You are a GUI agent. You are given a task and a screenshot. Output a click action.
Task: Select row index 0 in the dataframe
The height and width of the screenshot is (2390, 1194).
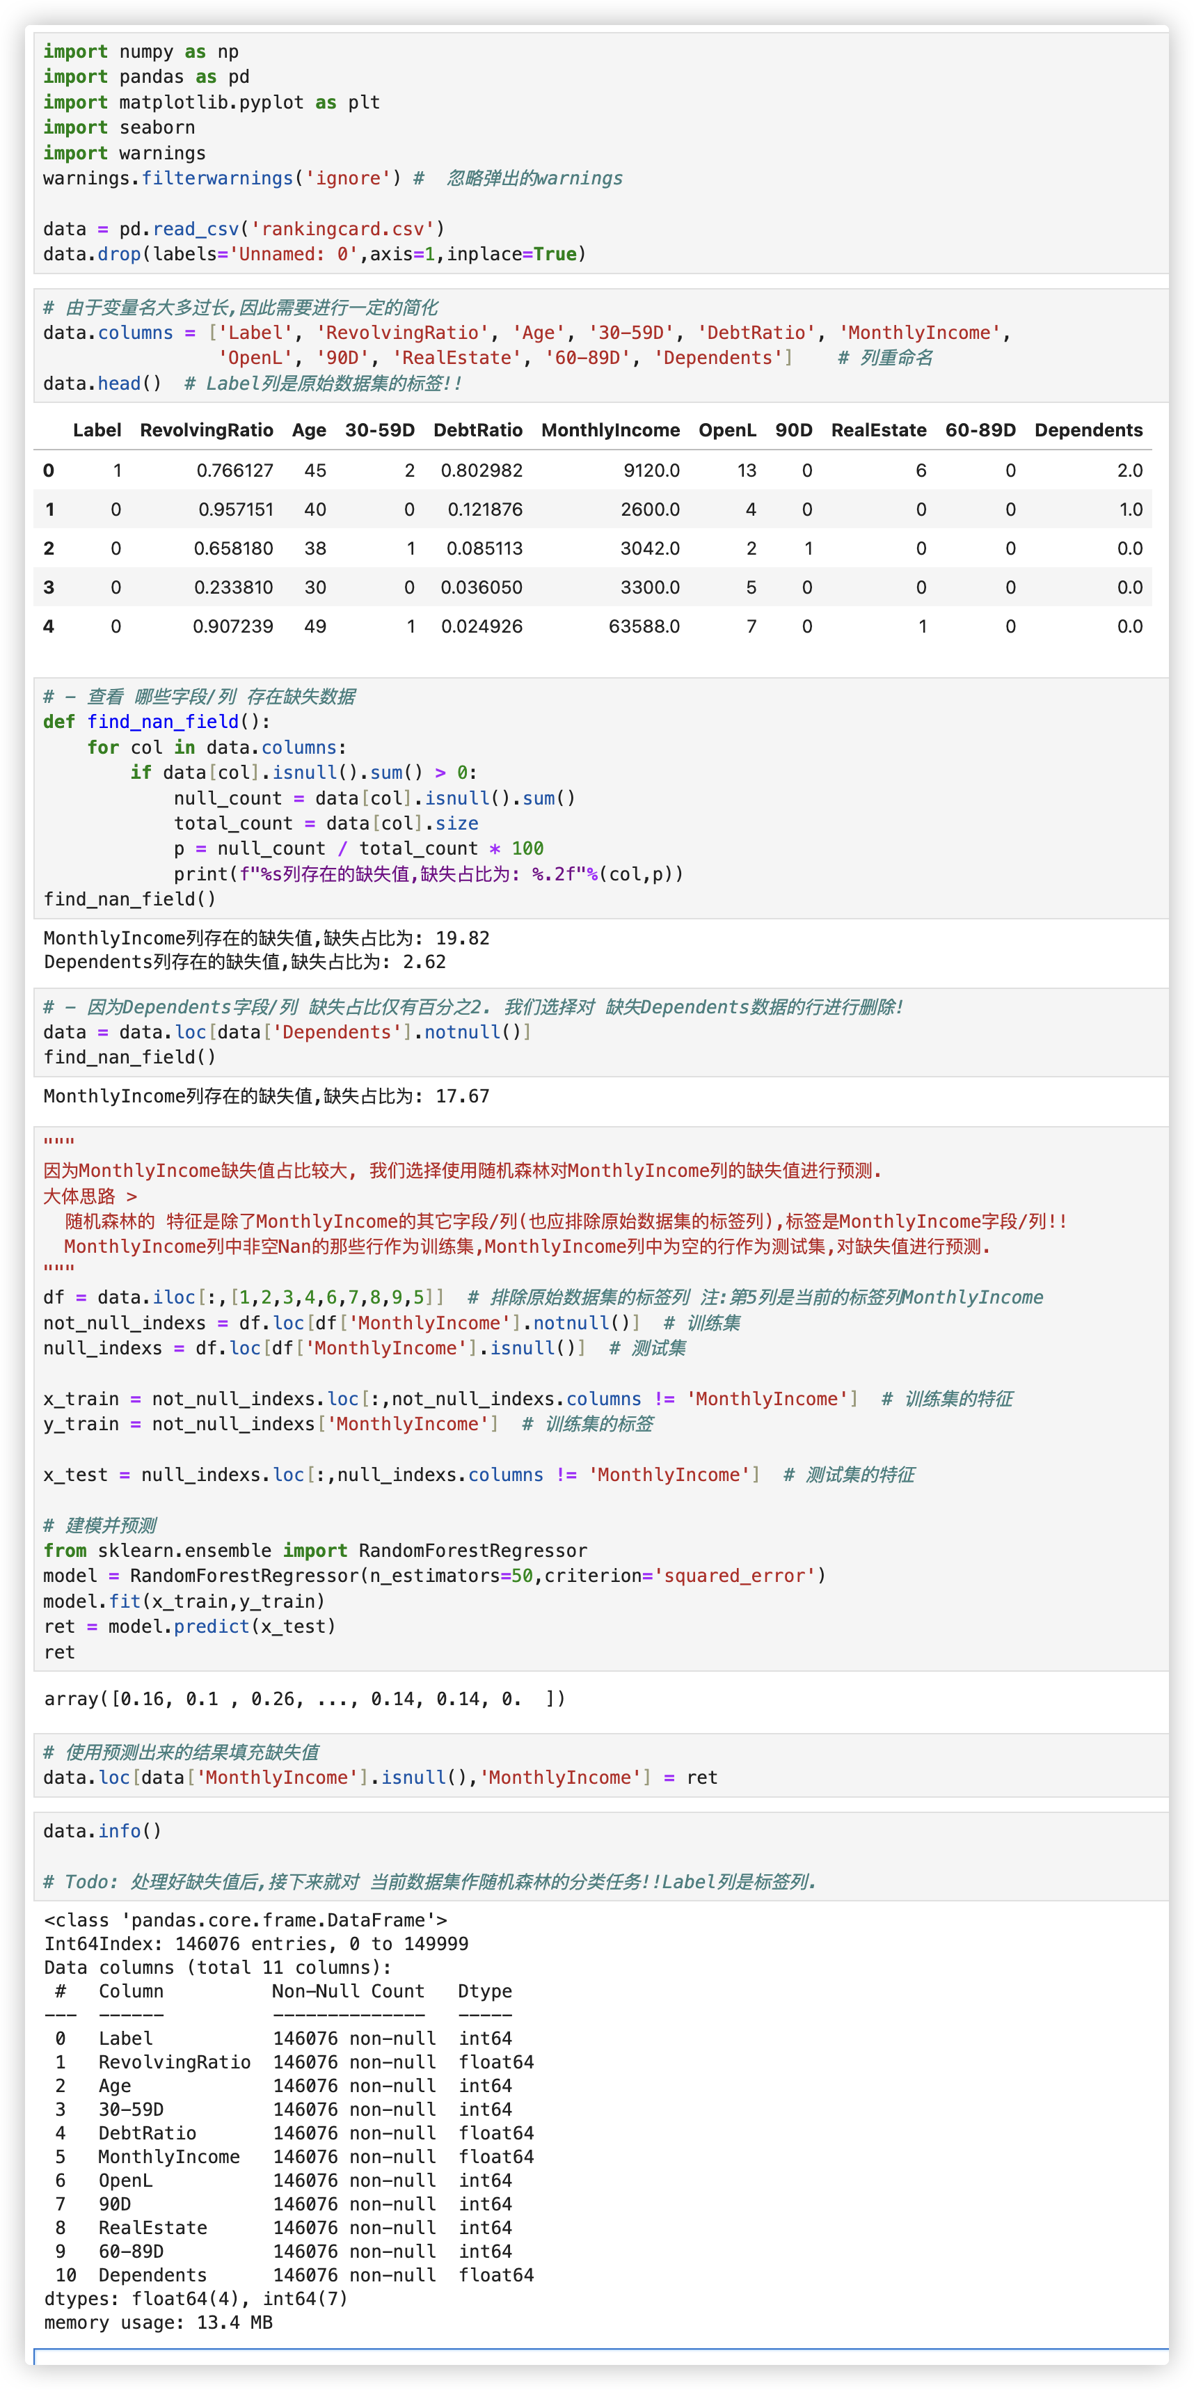click(x=49, y=471)
